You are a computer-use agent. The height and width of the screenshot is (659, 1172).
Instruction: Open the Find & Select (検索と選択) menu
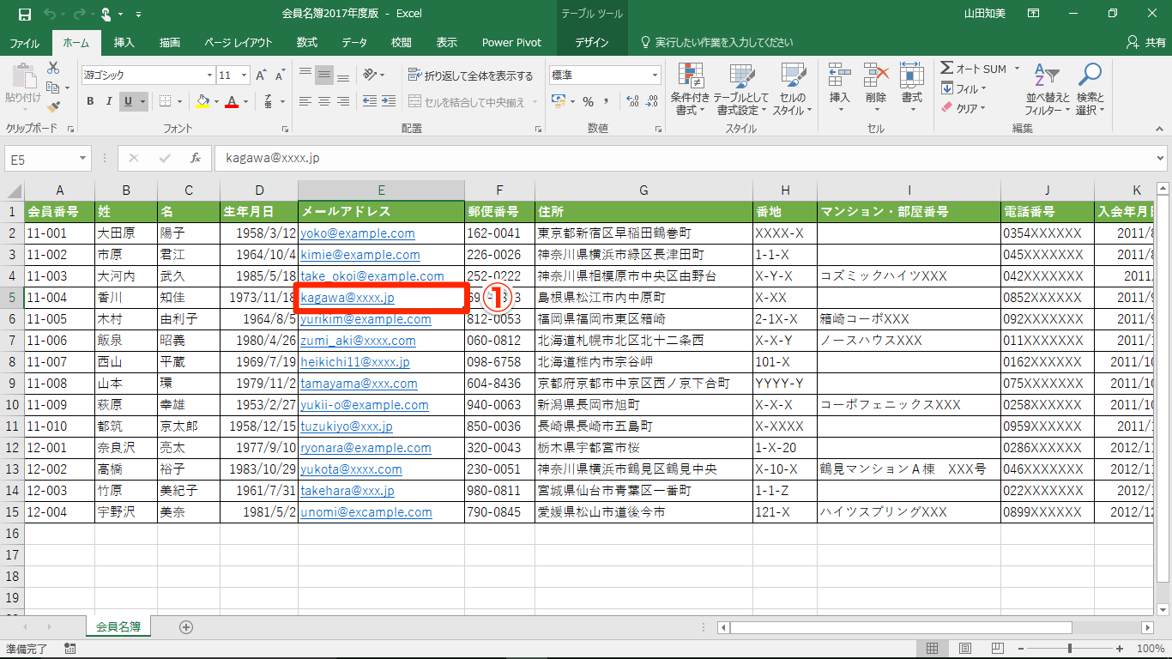[x=1090, y=90]
